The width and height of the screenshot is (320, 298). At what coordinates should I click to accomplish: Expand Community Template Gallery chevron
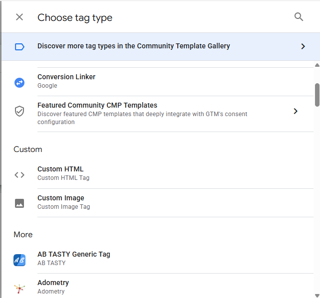303,46
